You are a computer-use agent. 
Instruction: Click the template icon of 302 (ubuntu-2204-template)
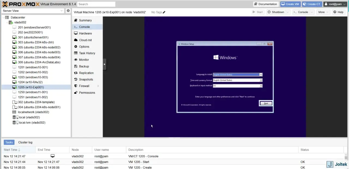click(x=15, y=102)
